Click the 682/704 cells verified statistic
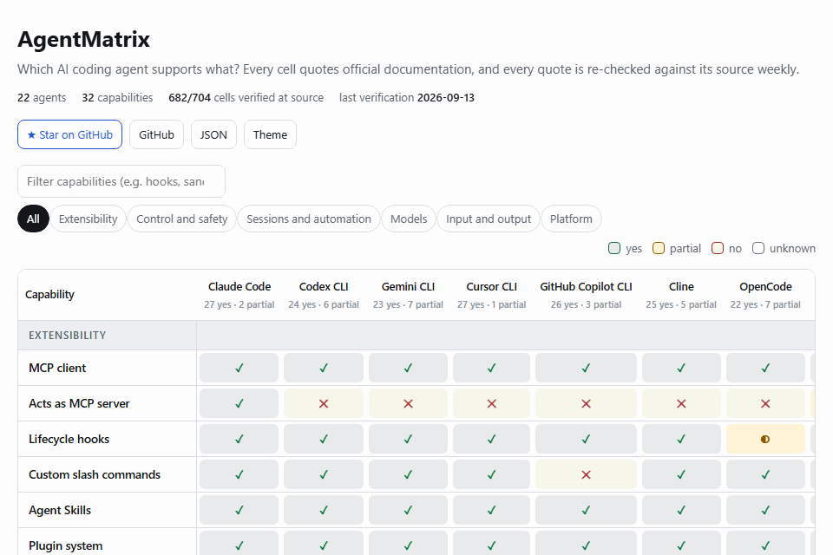The width and height of the screenshot is (833, 555). [x=246, y=98]
